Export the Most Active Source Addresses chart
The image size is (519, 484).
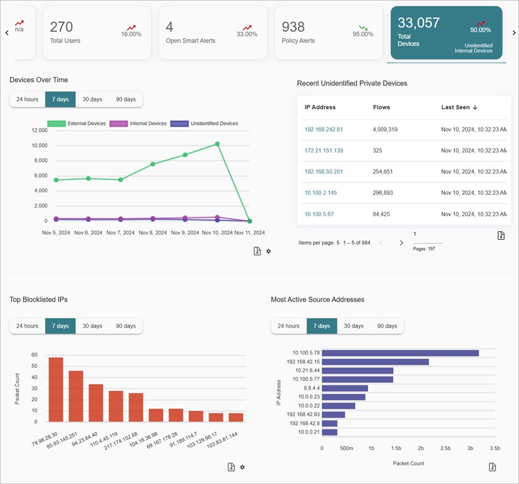(493, 467)
